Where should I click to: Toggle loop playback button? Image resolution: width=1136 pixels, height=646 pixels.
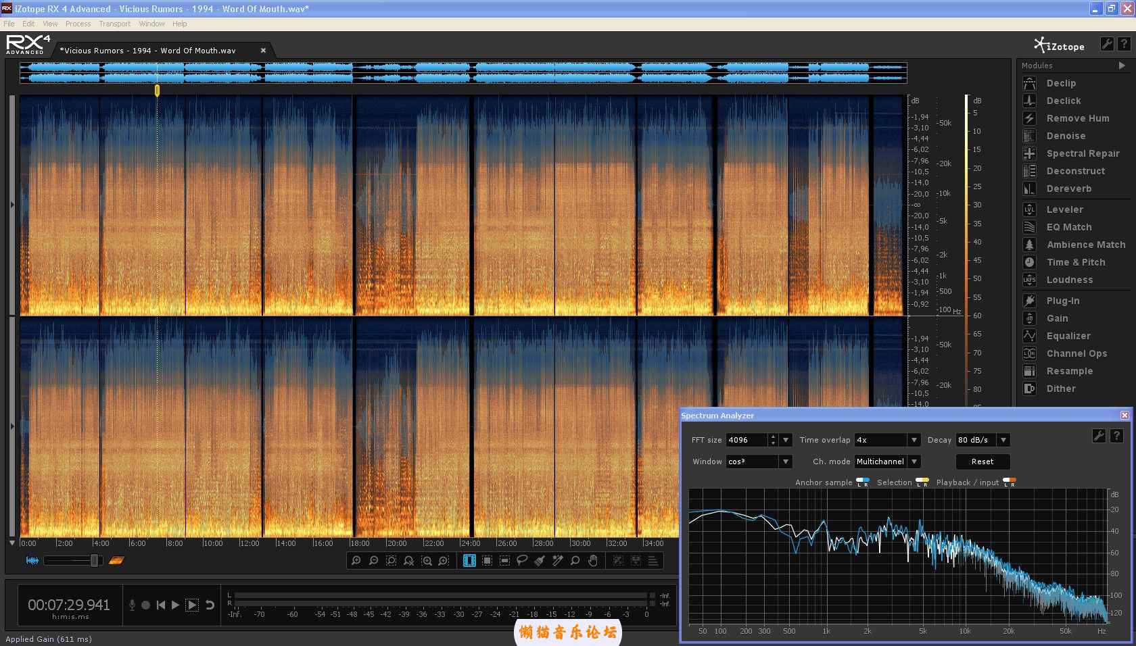click(210, 605)
